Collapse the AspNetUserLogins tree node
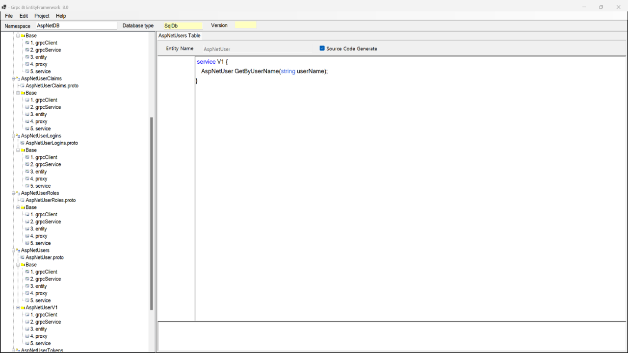 [x=13, y=136]
